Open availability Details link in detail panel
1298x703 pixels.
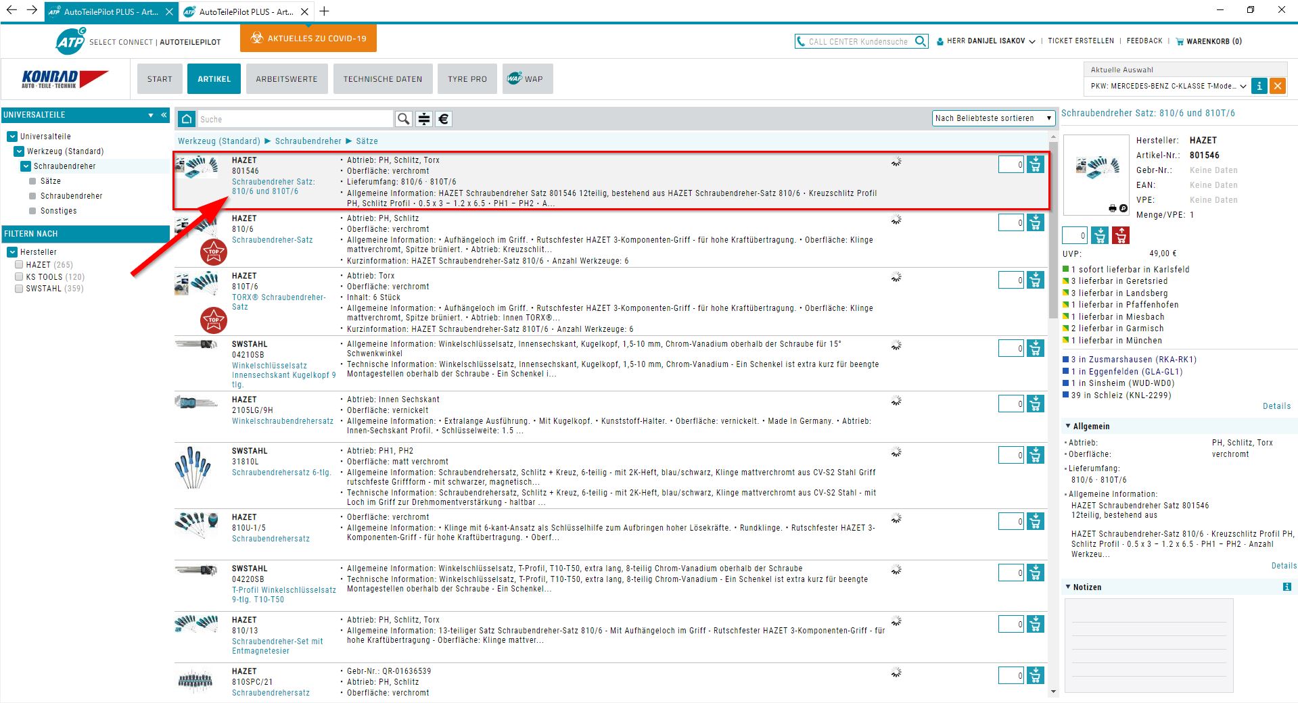1276,406
